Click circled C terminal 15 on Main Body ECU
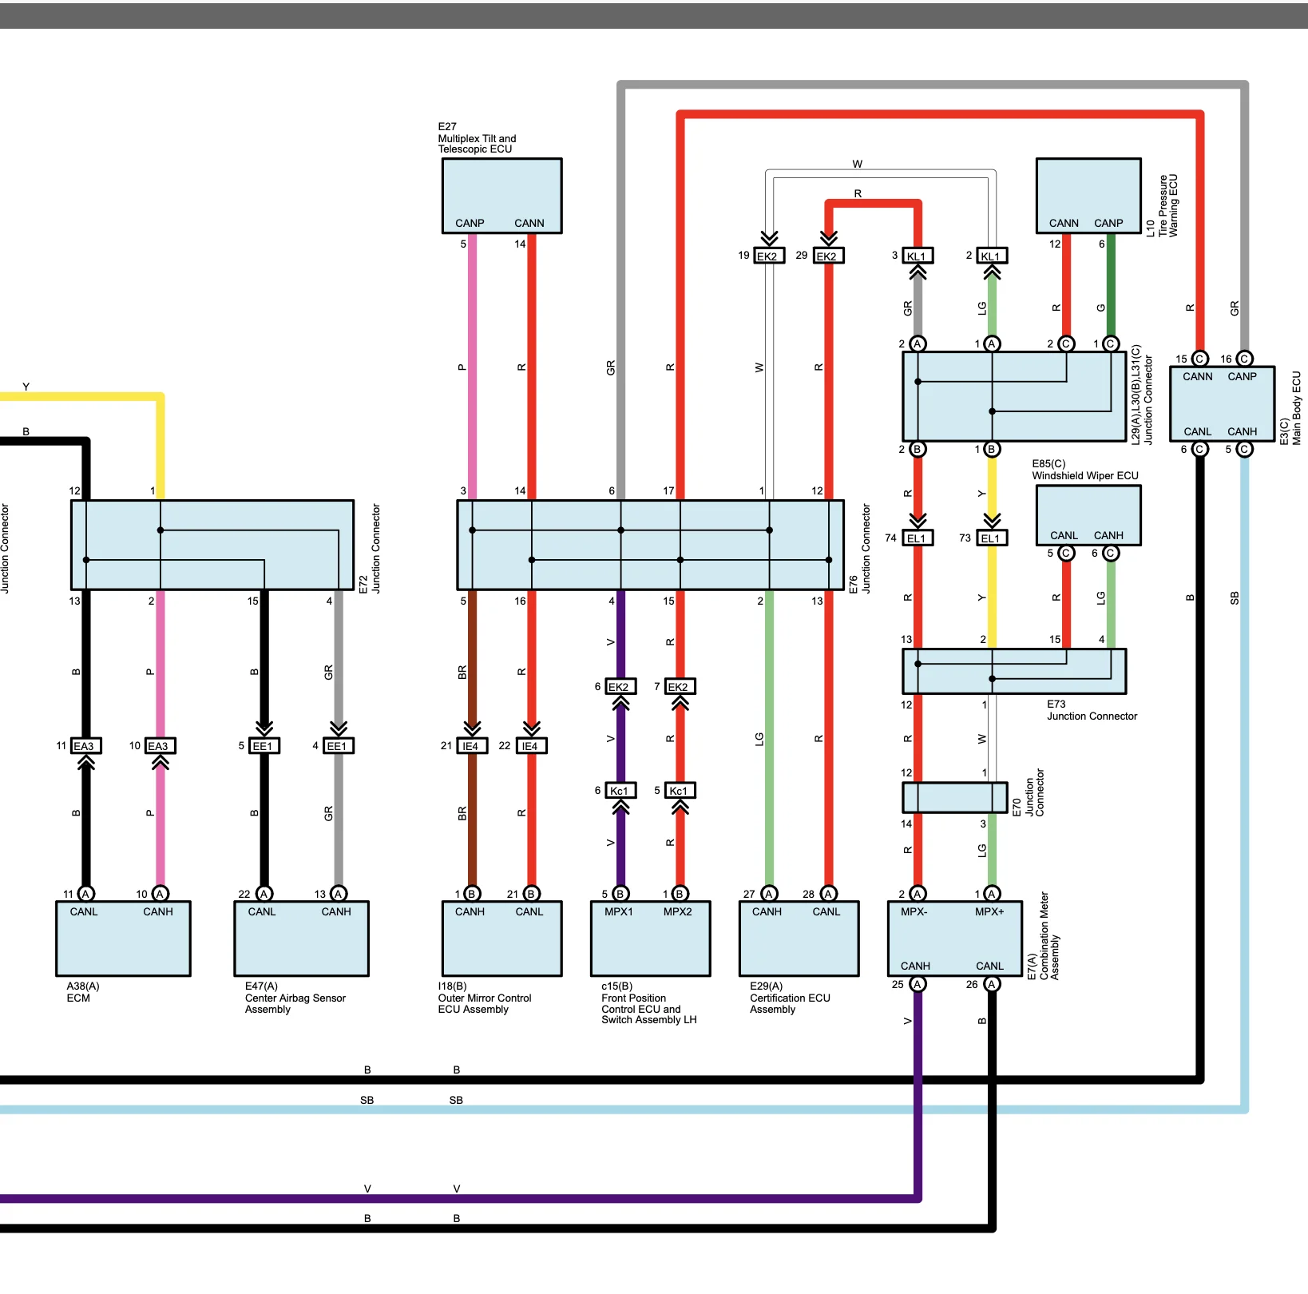Image resolution: width=1308 pixels, height=1294 pixels. 1199,359
